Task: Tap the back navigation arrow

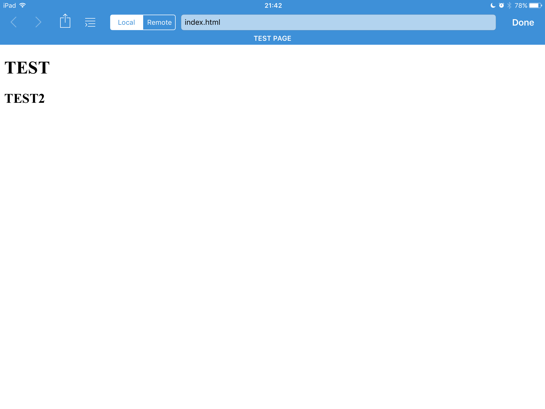Action: coord(14,22)
